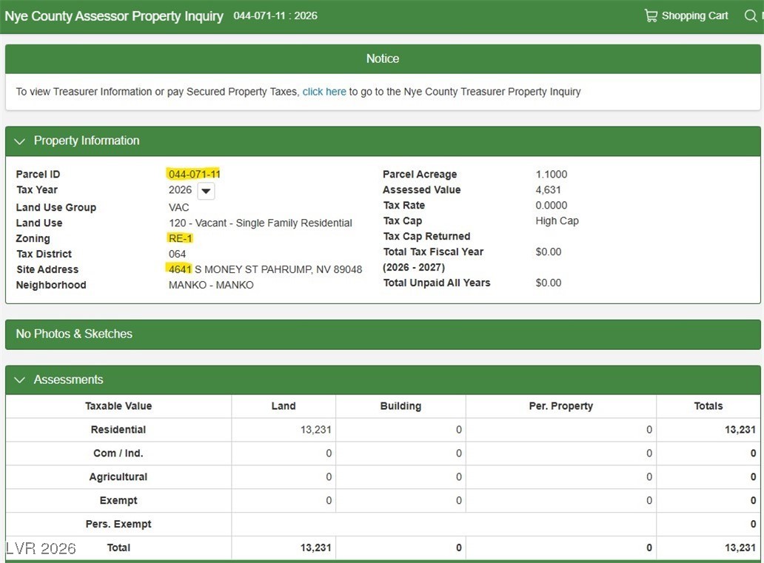Click the Totals column header
The width and height of the screenshot is (764, 563).
click(x=708, y=406)
